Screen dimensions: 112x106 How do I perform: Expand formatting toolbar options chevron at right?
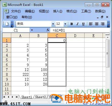pyautogui.click(x=108, y=24)
